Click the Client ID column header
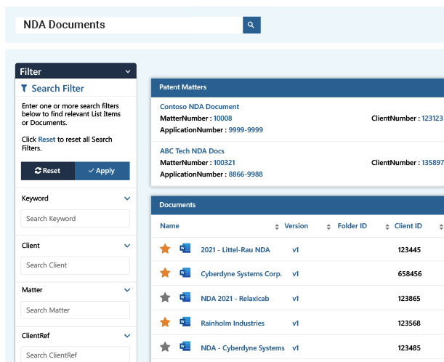The height and width of the screenshot is (362, 444). click(408, 226)
